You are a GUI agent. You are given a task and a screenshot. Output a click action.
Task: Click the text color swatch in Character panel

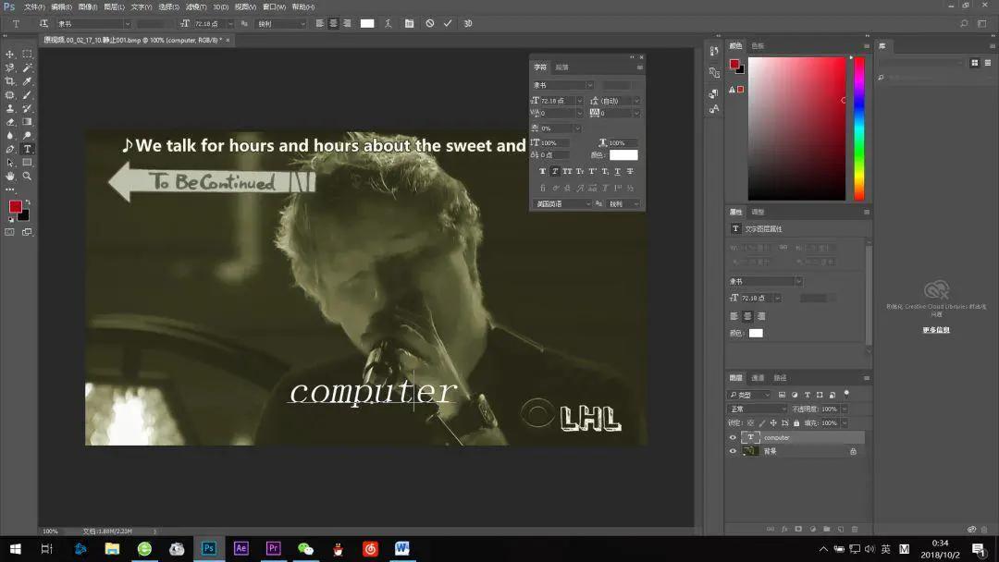(x=623, y=155)
